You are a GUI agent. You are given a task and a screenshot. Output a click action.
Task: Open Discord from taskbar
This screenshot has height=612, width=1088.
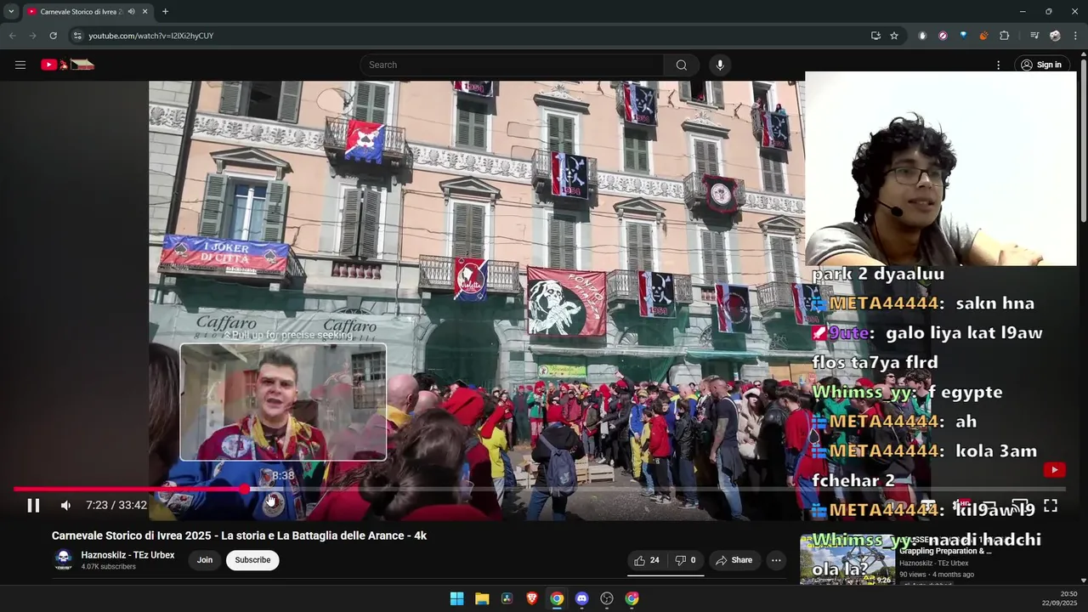point(581,598)
